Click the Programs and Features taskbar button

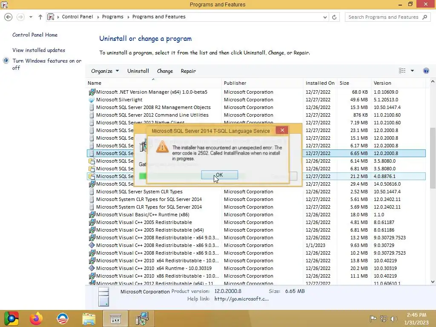(x=115, y=318)
